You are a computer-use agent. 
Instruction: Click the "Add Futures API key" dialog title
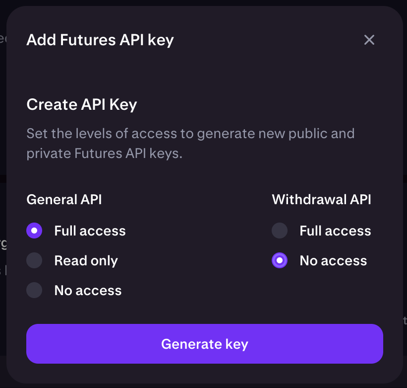pyautogui.click(x=100, y=40)
